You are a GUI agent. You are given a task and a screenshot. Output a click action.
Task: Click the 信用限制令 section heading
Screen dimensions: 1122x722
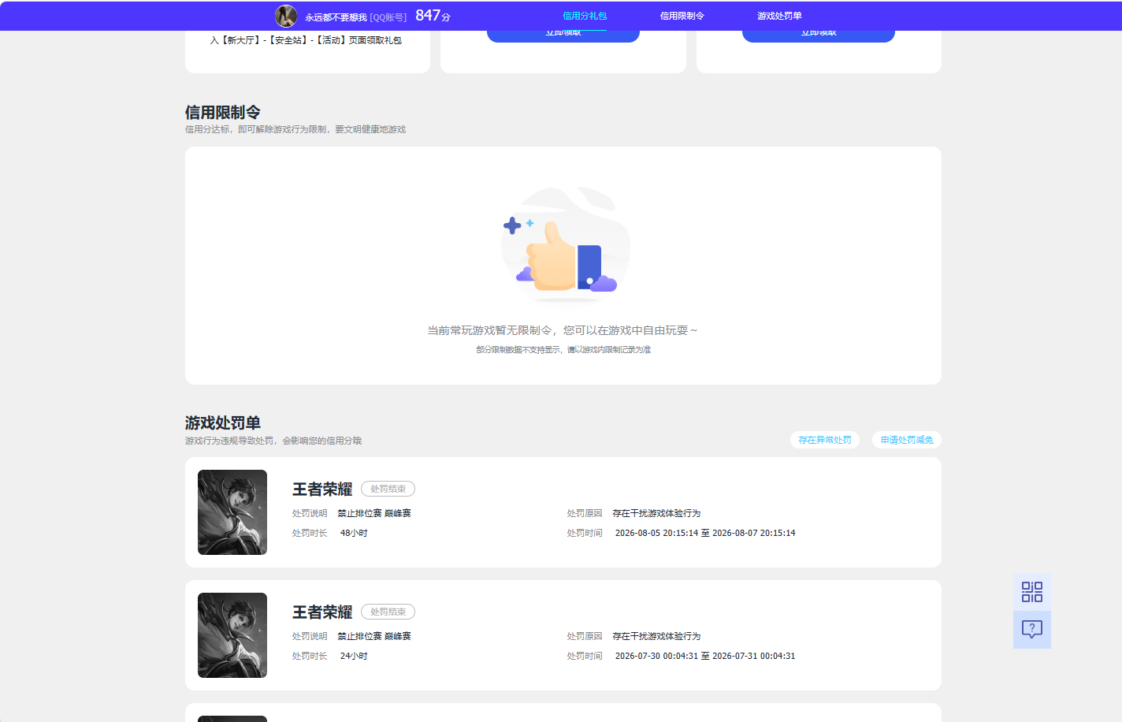[223, 113]
